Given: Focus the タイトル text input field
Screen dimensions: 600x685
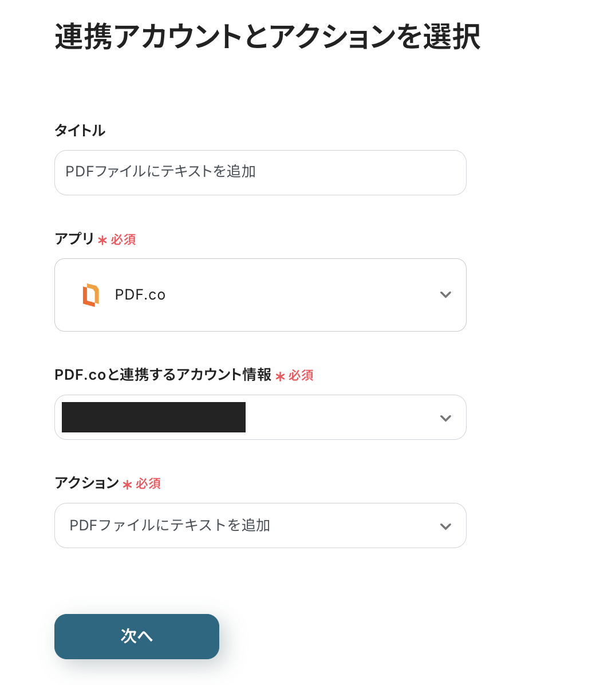Looking at the screenshot, I should [x=260, y=172].
